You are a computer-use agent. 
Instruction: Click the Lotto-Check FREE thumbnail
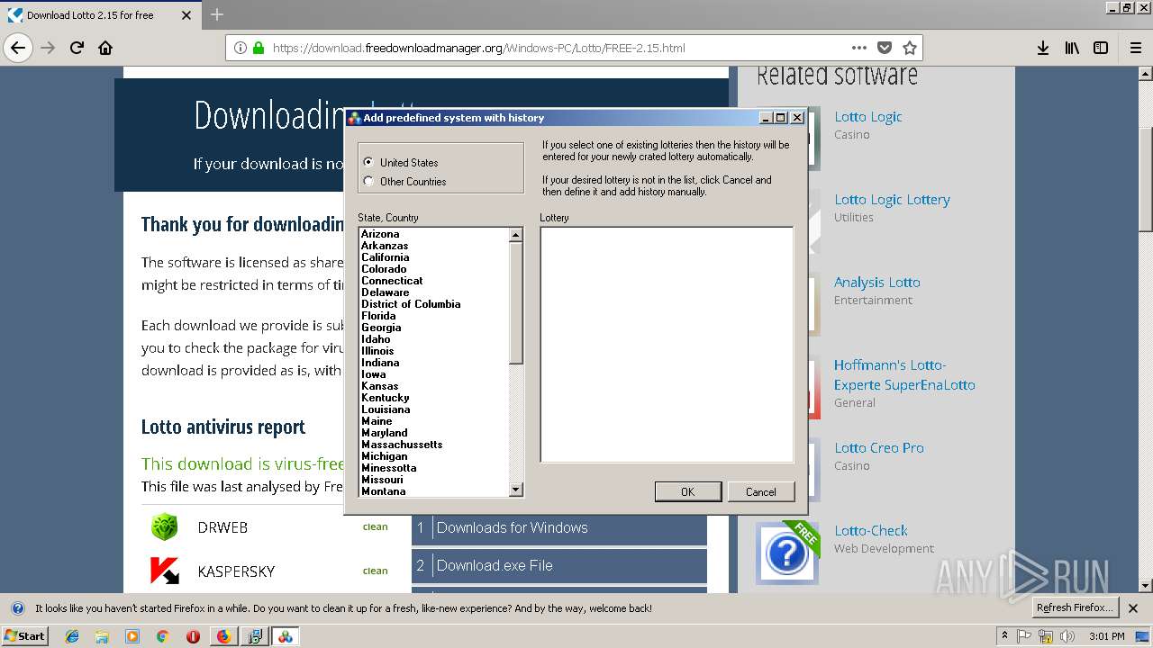click(787, 553)
